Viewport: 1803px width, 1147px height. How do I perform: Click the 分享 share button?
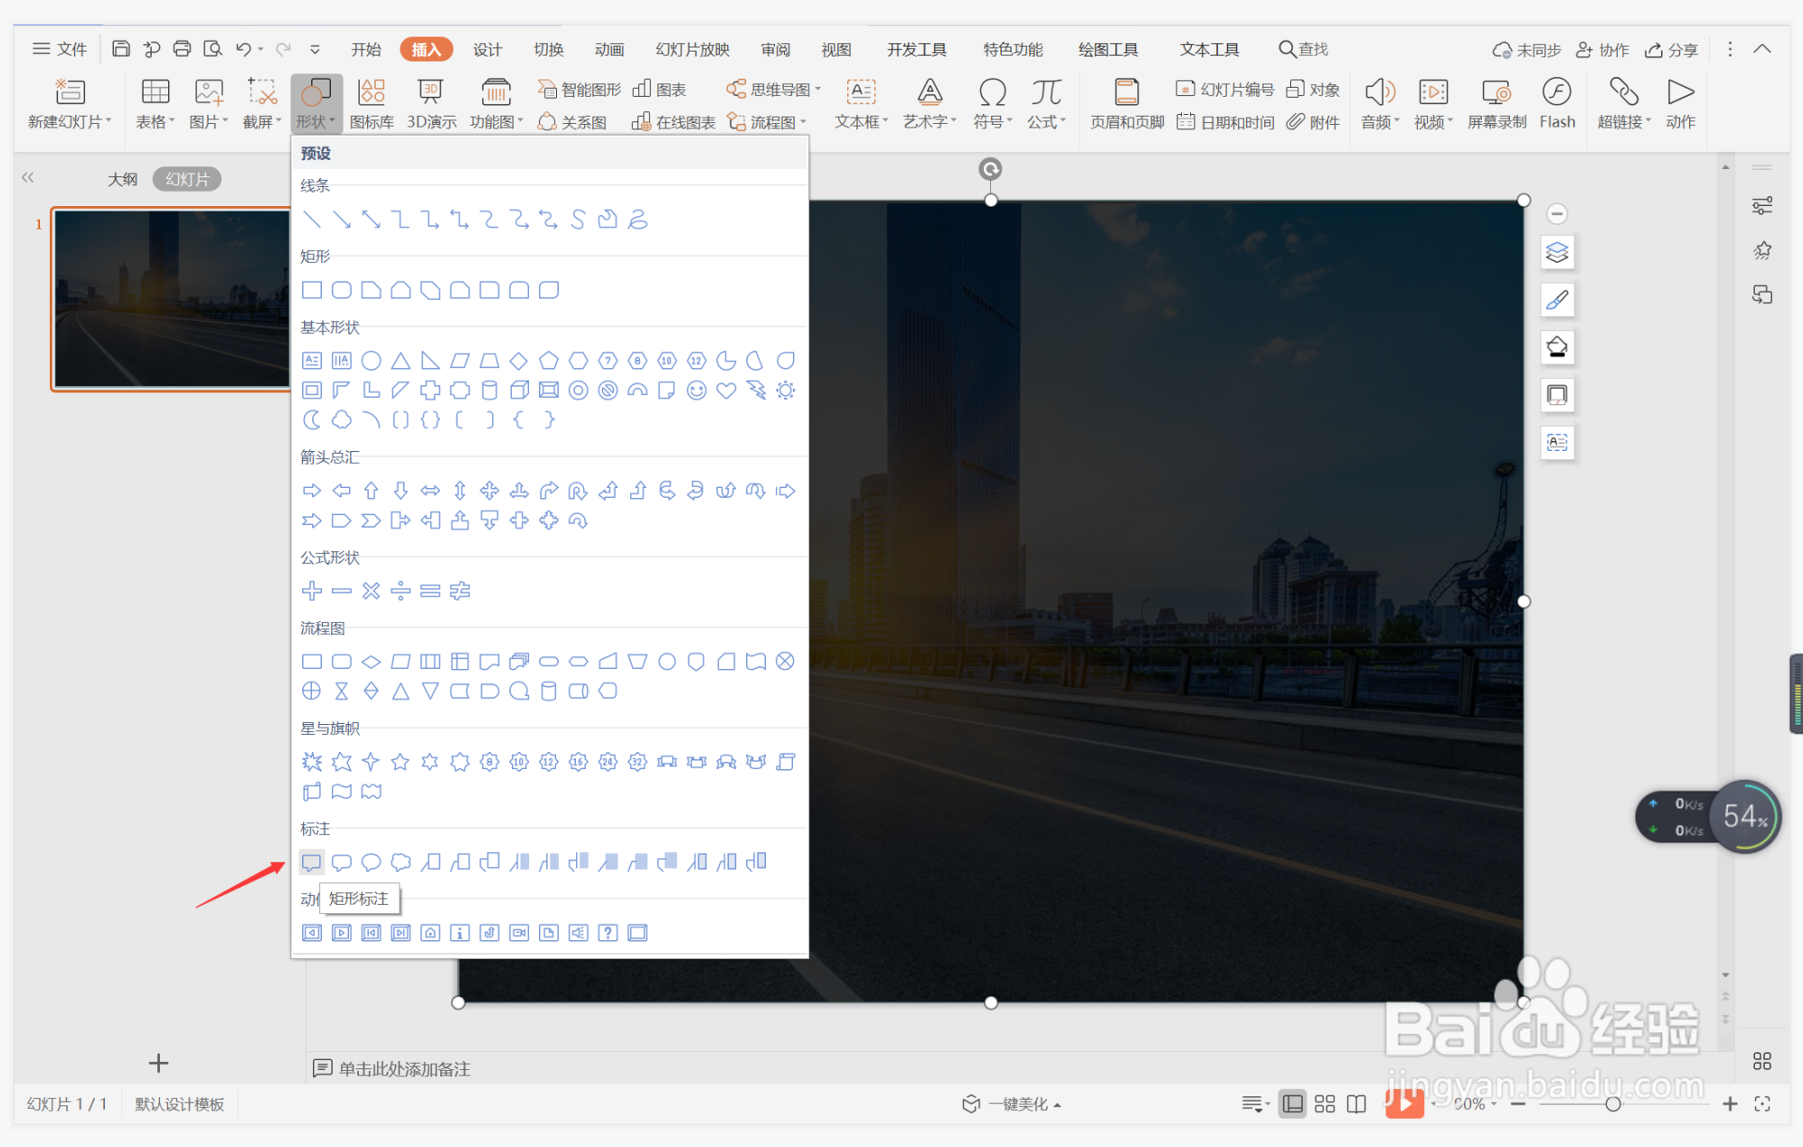coord(1672,49)
